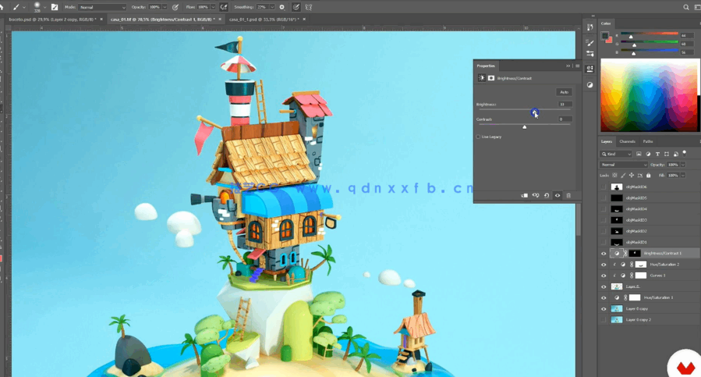Click the smart object filter icon
Screen dimensions: 701x377
[x=675, y=154]
